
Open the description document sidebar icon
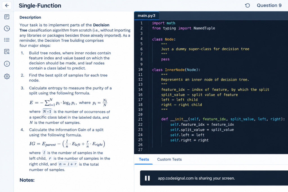click(x=7, y=17)
